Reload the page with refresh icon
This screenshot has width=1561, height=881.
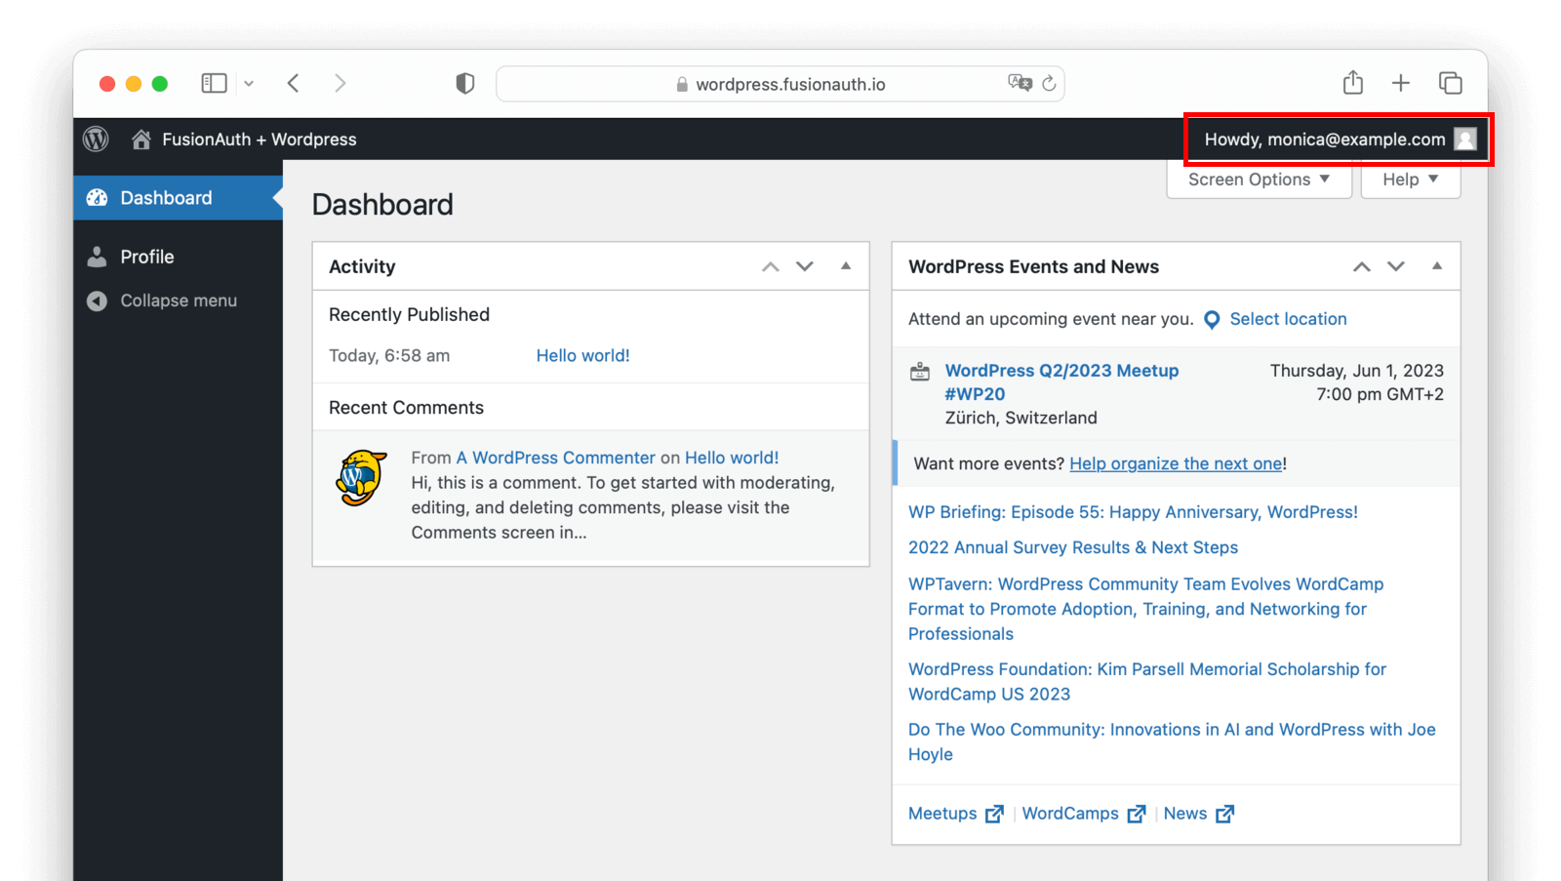point(1049,84)
